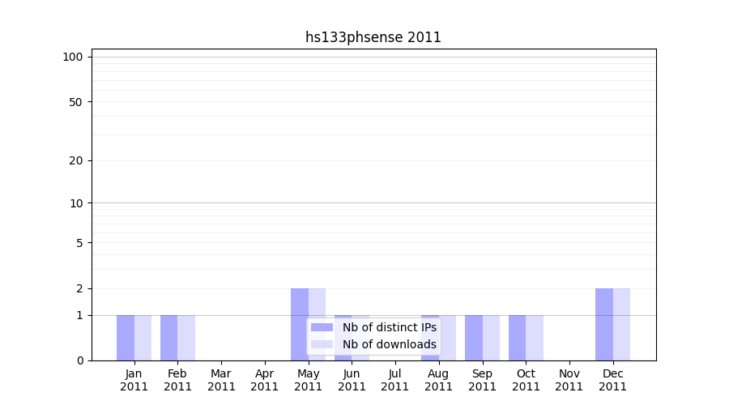Click the 100 tick on y-axis
This screenshot has height=405, width=729.
(x=73, y=57)
